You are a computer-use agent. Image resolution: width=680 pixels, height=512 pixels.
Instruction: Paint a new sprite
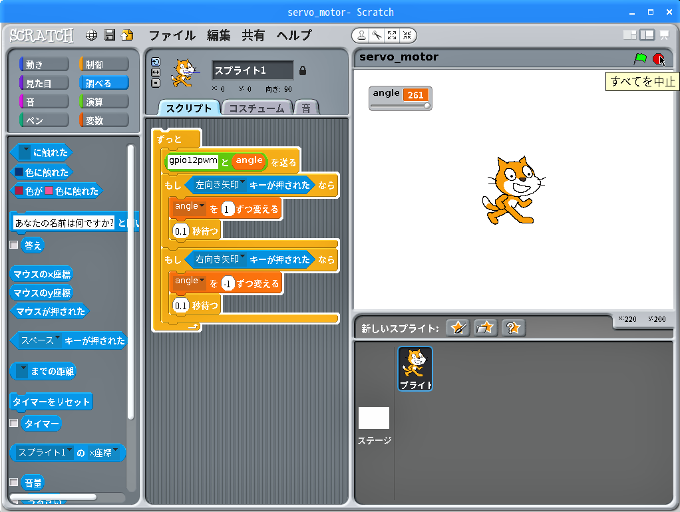coord(458,328)
